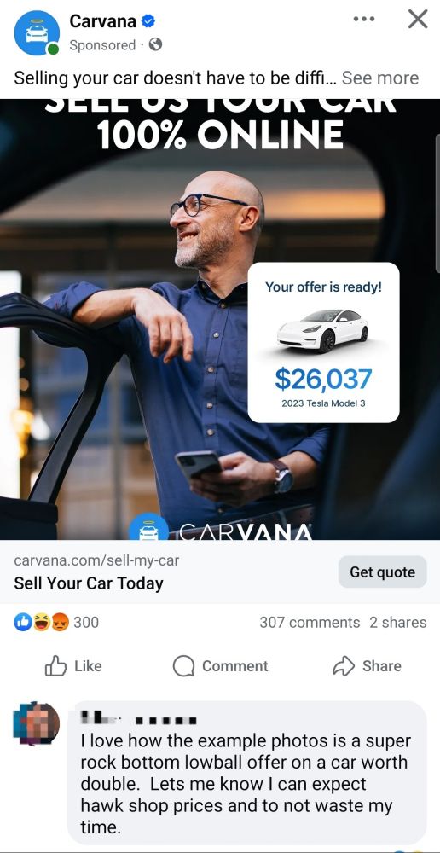Screen dimensions: 440x853
Task: Click the Sponsored label
Action: point(102,45)
